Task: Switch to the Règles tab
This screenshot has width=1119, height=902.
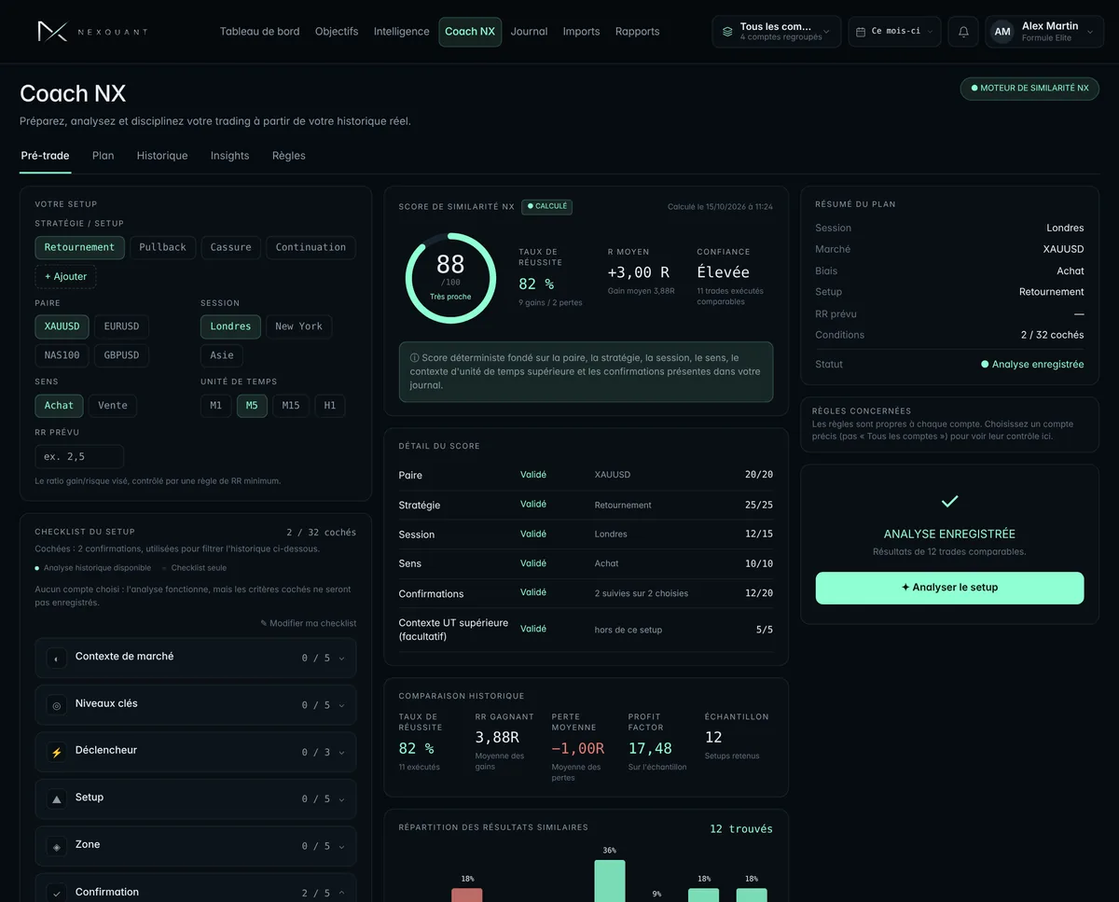Action: click(x=289, y=156)
